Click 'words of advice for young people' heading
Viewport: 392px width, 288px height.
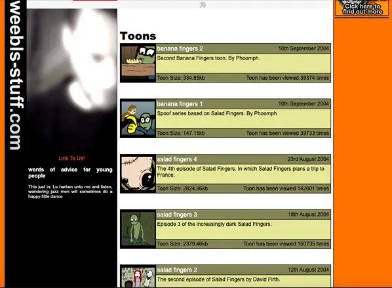point(70,173)
